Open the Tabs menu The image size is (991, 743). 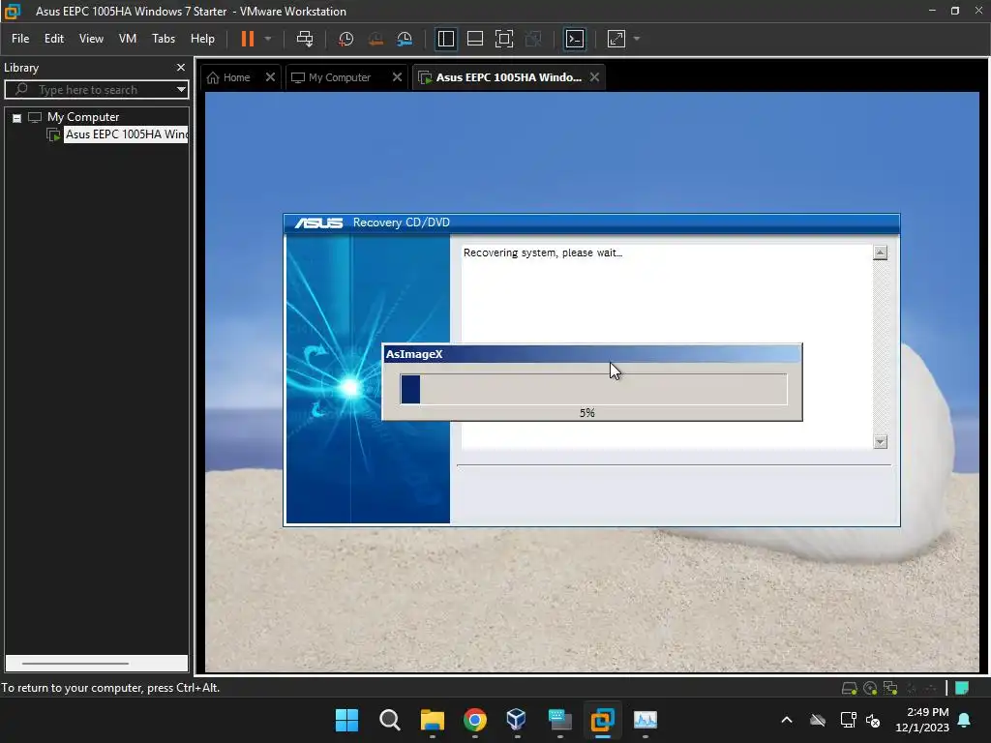pyautogui.click(x=163, y=39)
